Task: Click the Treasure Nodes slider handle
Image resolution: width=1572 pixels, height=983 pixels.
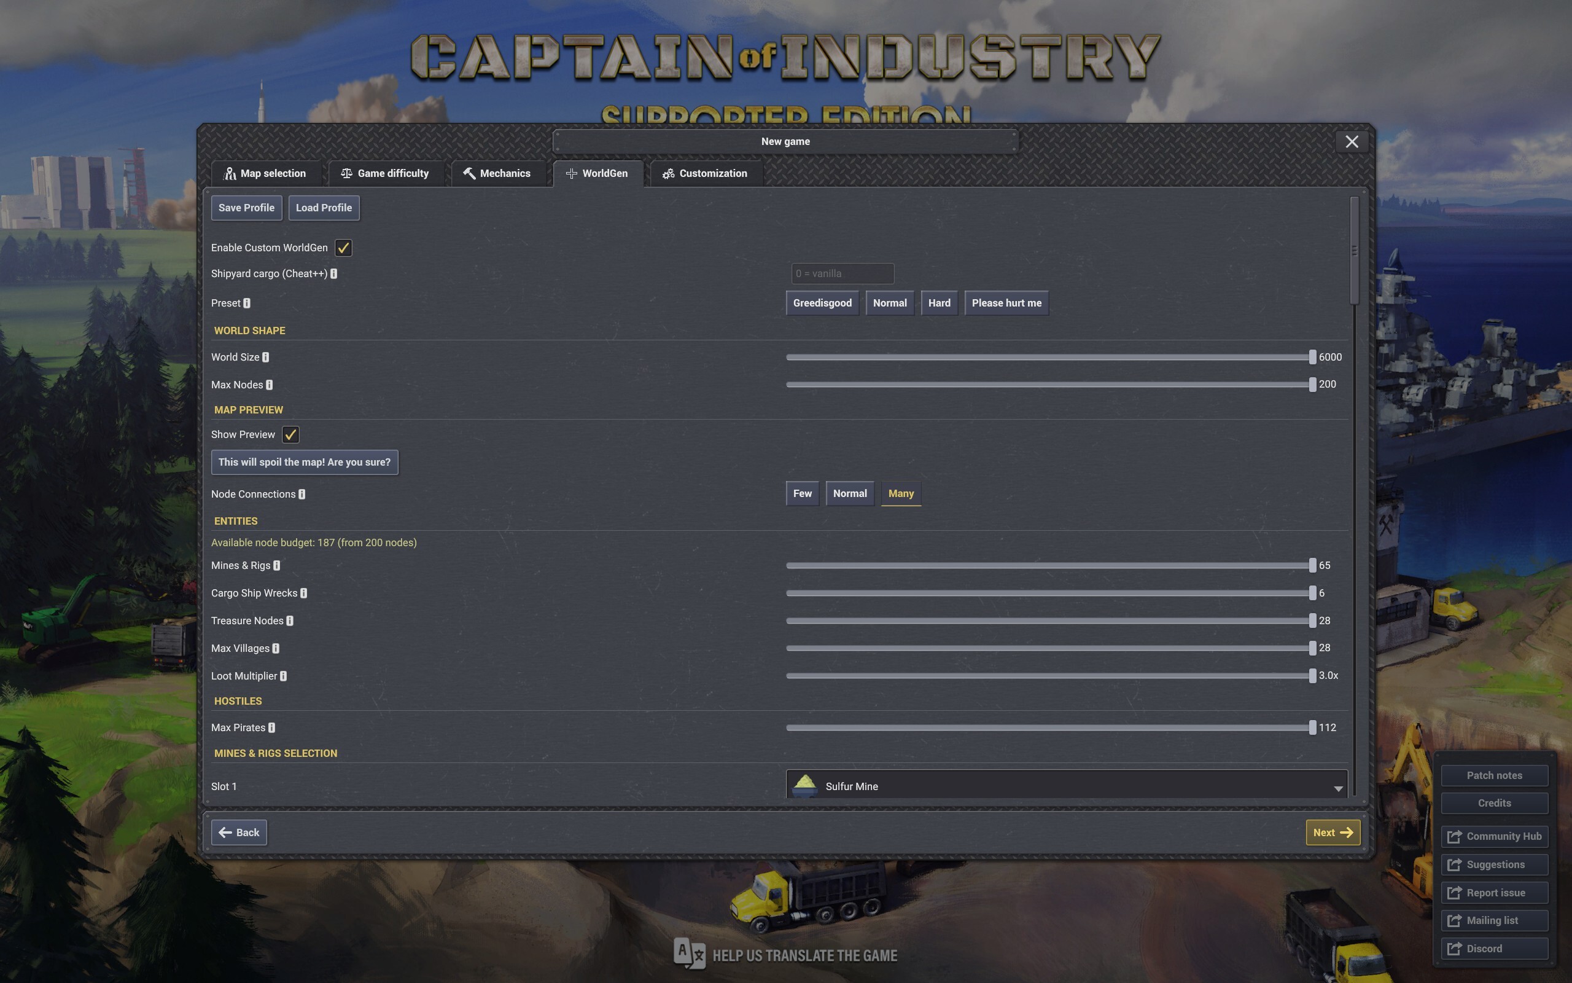Action: (1312, 621)
